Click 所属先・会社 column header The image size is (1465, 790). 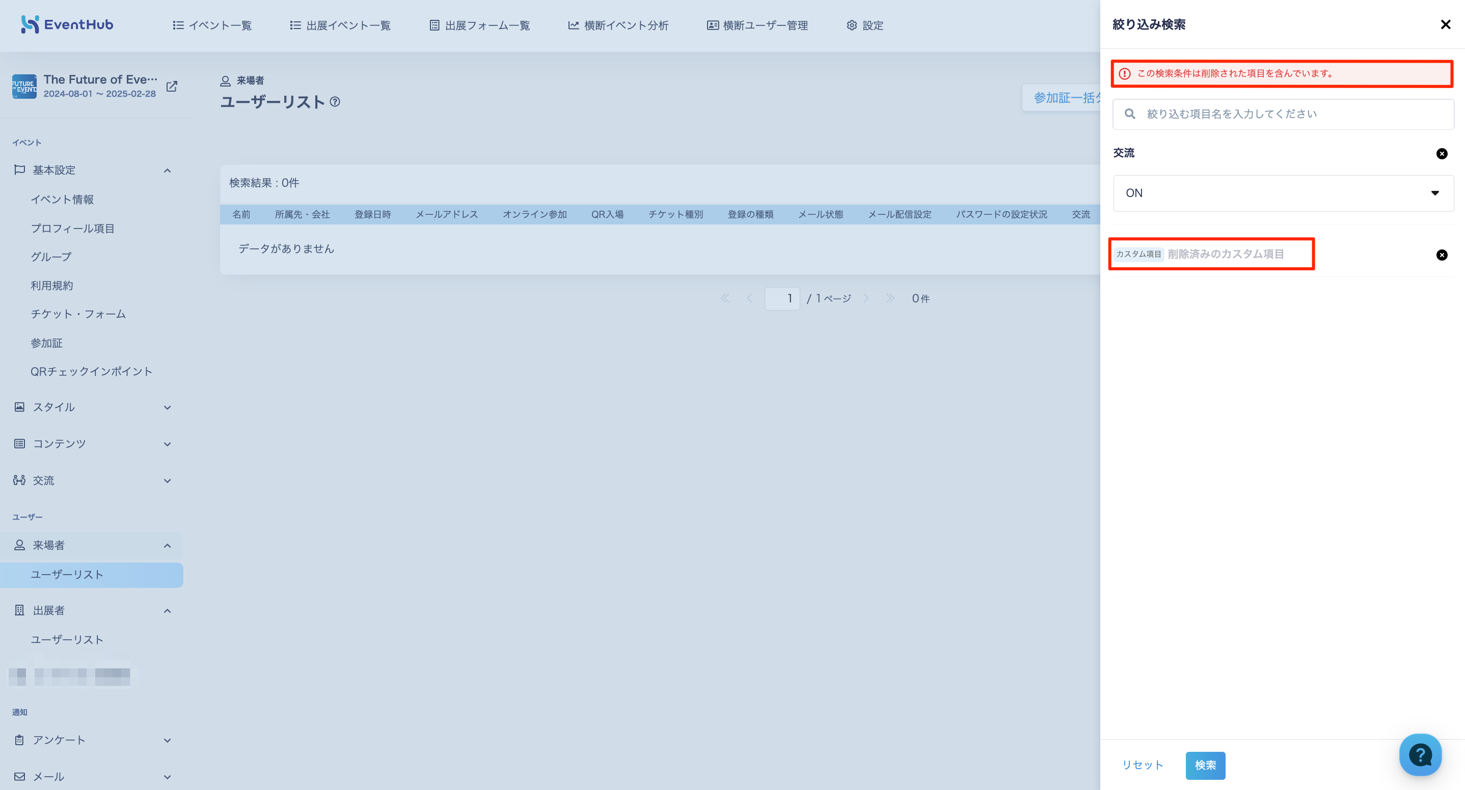(x=302, y=214)
